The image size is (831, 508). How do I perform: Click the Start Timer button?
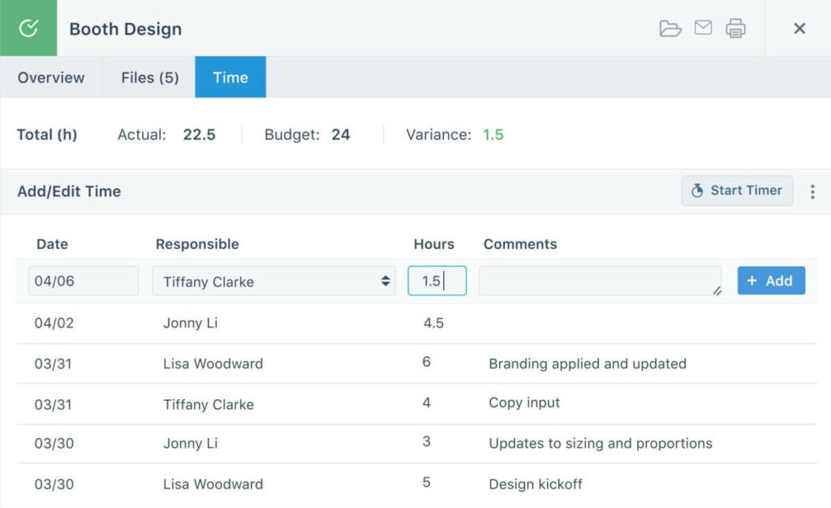click(737, 191)
